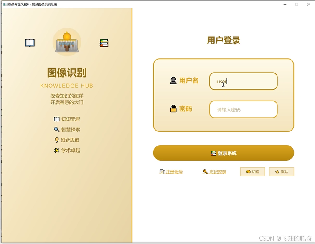The image size is (315, 244).
Task: Click the 用户登录 heading
Action: click(x=224, y=40)
